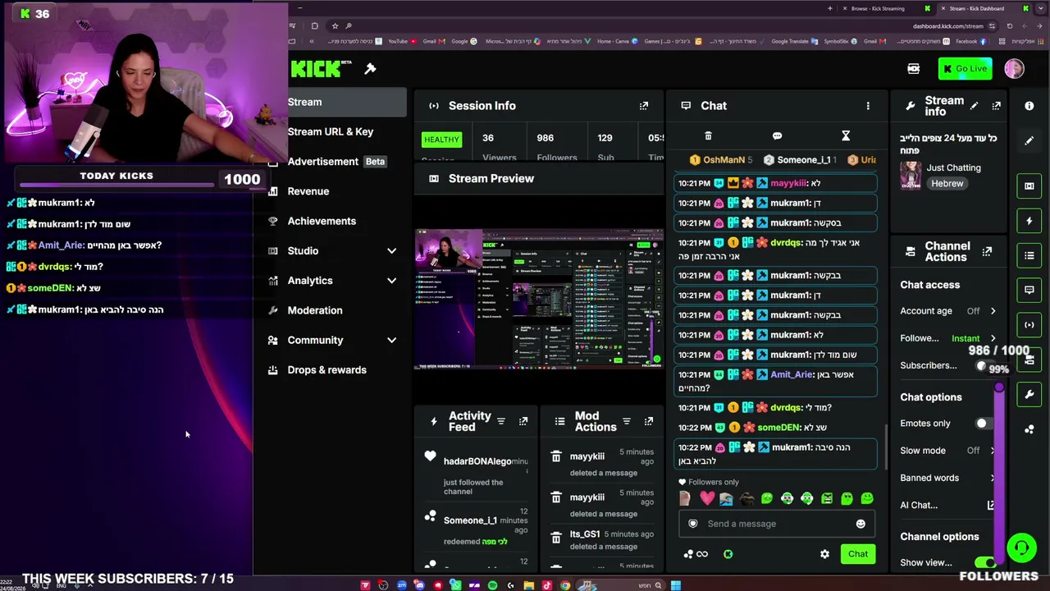The width and height of the screenshot is (1050, 591).
Task: Click username mayykiii in dashboard chat
Action: coord(789,183)
